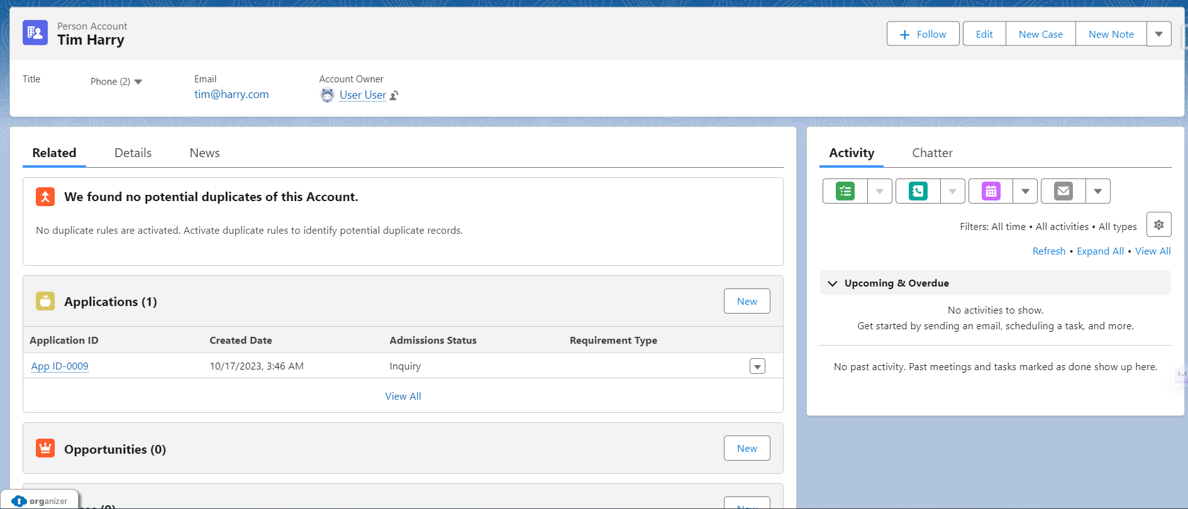Open row actions menu for App ID-0009
1188x509 pixels.
pos(757,366)
